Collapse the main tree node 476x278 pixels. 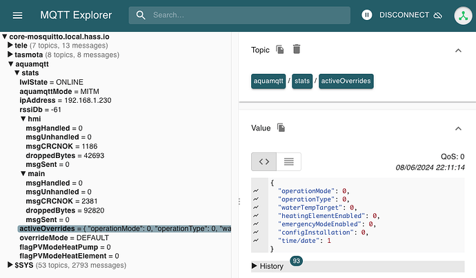(x=23, y=174)
